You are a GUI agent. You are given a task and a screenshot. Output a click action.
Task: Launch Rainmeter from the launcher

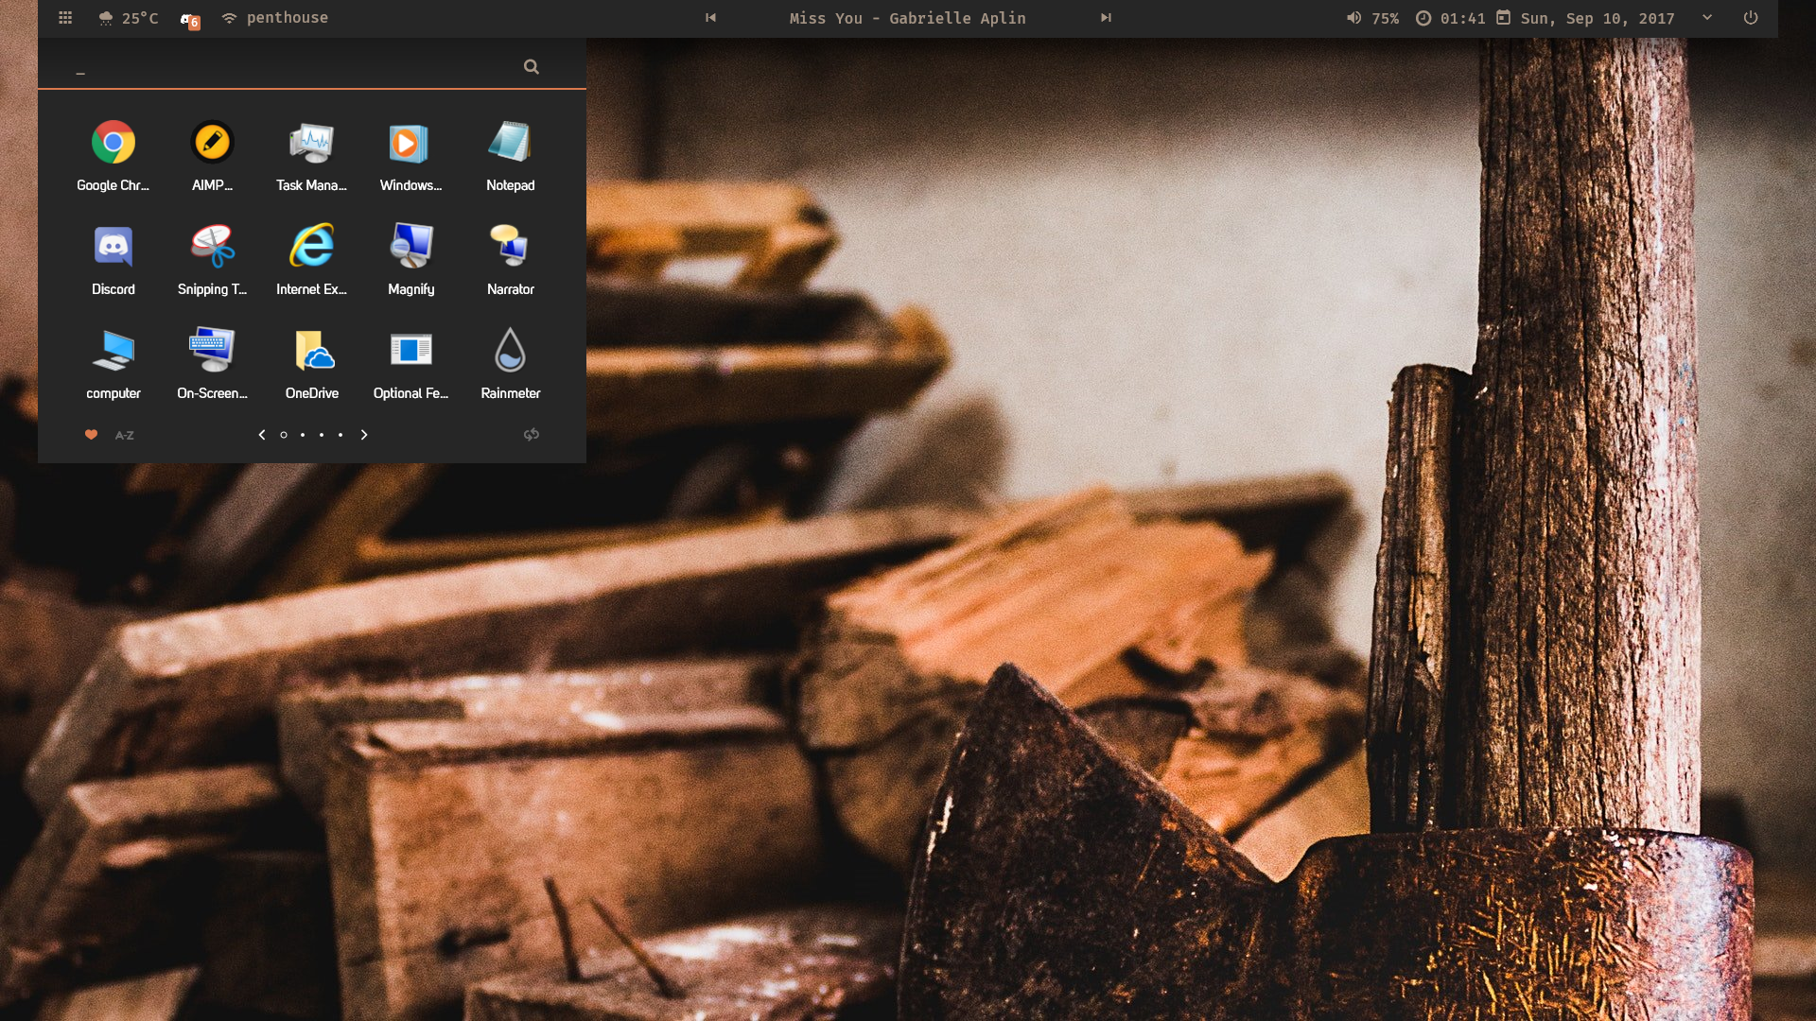point(510,352)
